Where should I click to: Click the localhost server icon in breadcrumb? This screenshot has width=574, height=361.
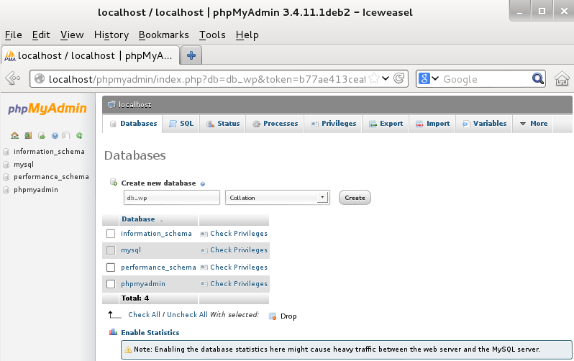pyautogui.click(x=111, y=105)
